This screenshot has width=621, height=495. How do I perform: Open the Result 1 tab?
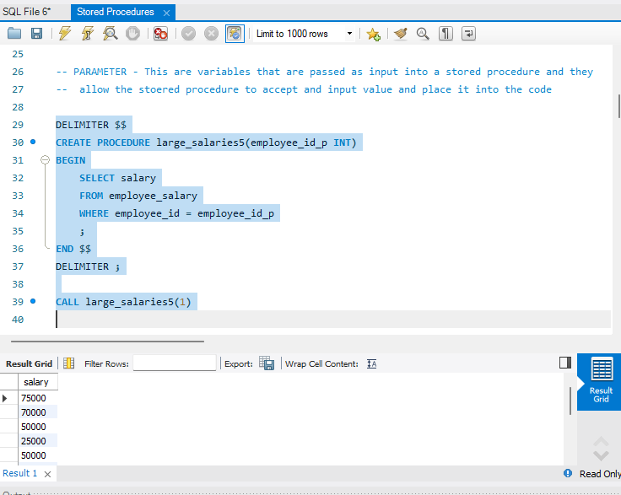19,473
